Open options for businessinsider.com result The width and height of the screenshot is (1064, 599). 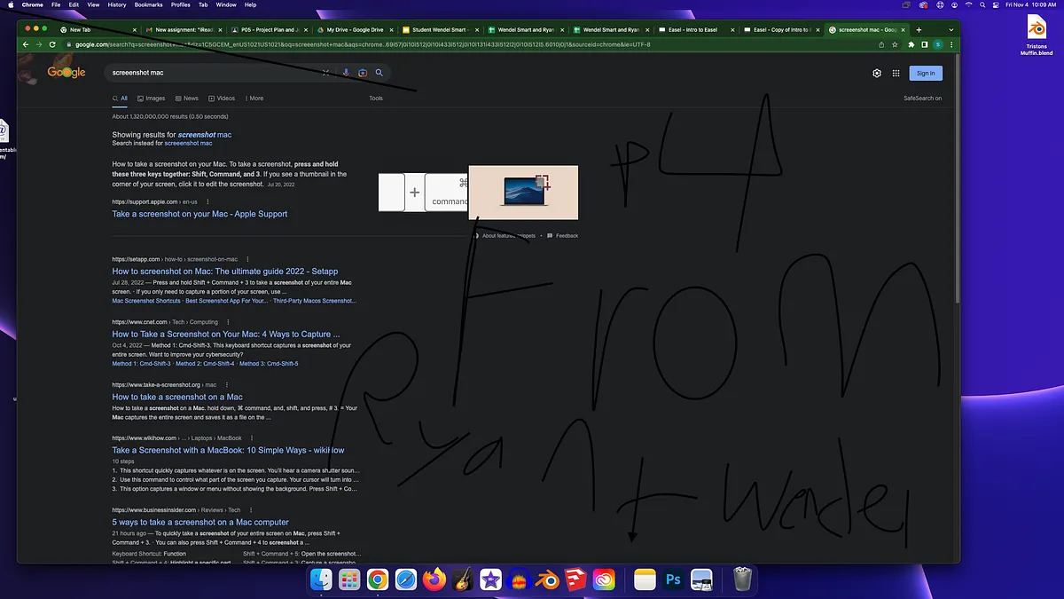[251, 510]
